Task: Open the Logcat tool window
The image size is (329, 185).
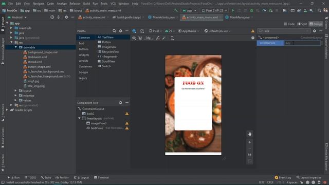Action: (82, 177)
